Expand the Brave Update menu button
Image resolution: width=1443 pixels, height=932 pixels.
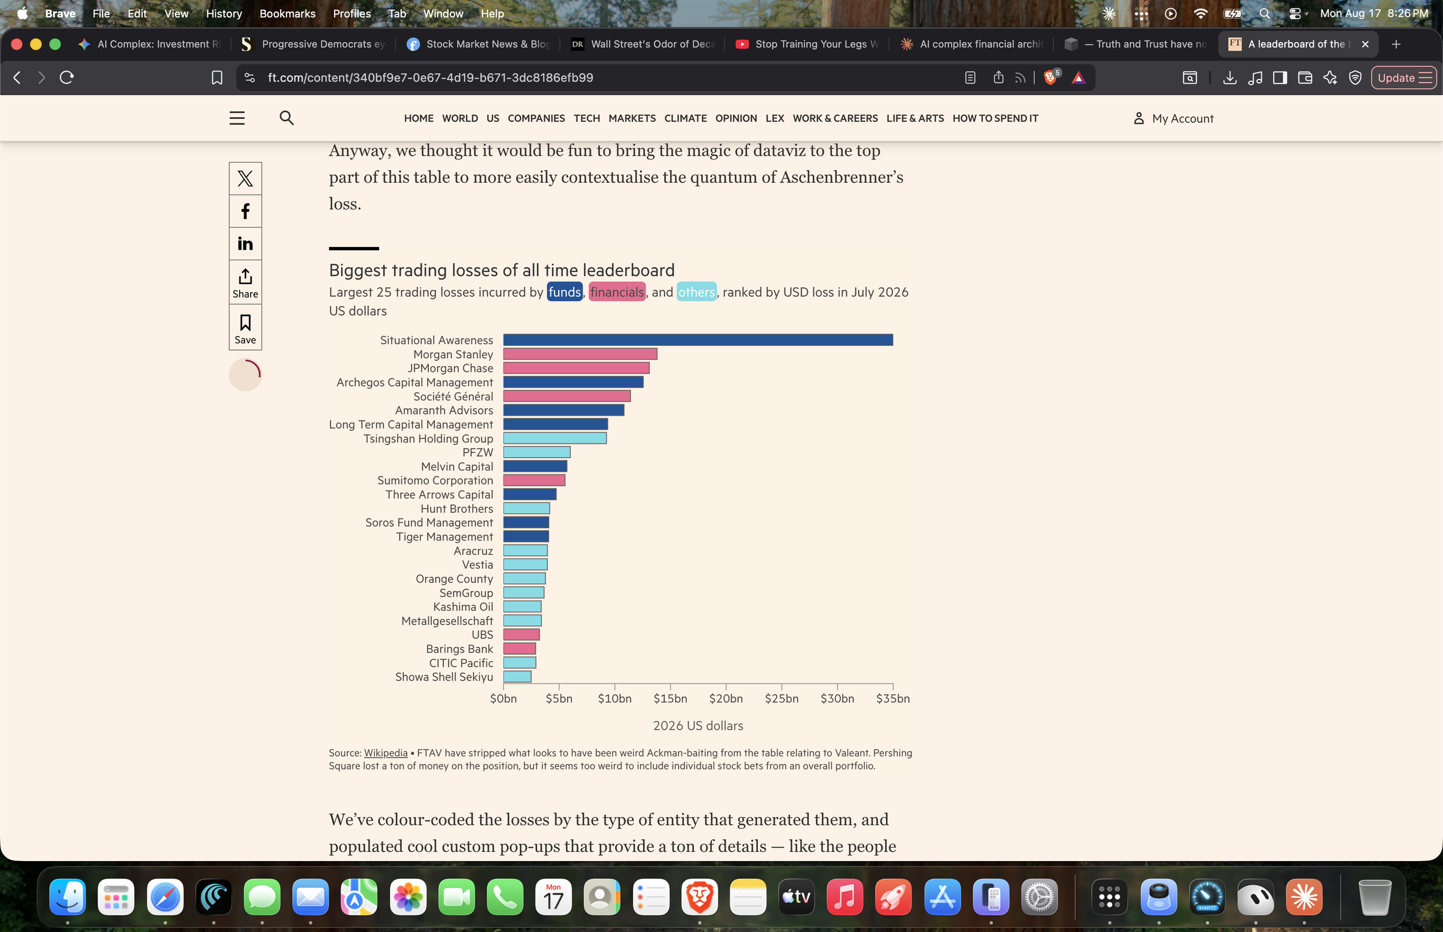point(1404,77)
